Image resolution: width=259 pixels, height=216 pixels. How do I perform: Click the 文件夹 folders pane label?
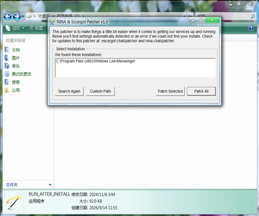12,185
